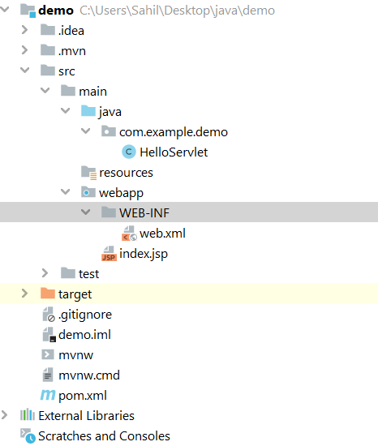This screenshot has width=378, height=446.
Task: Expand the test folder
Action: 45,273
